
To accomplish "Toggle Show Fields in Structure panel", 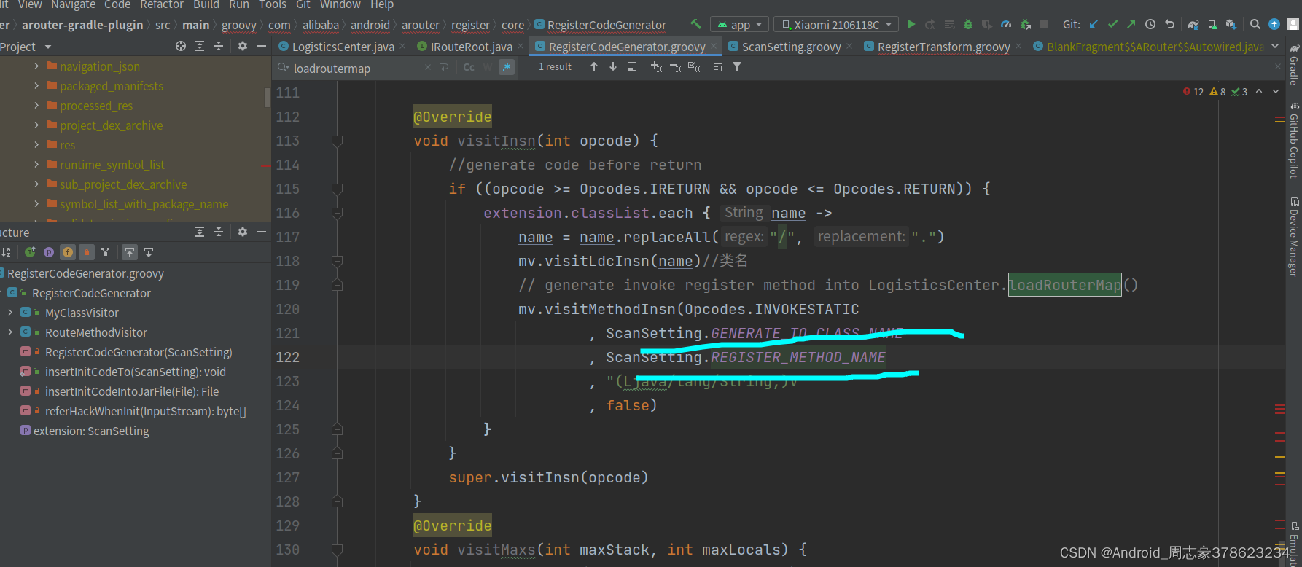I will (68, 252).
